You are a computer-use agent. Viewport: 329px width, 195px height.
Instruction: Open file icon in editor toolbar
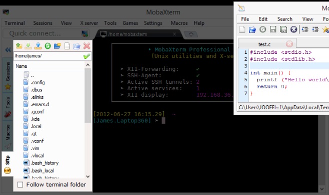(x=252, y=29)
